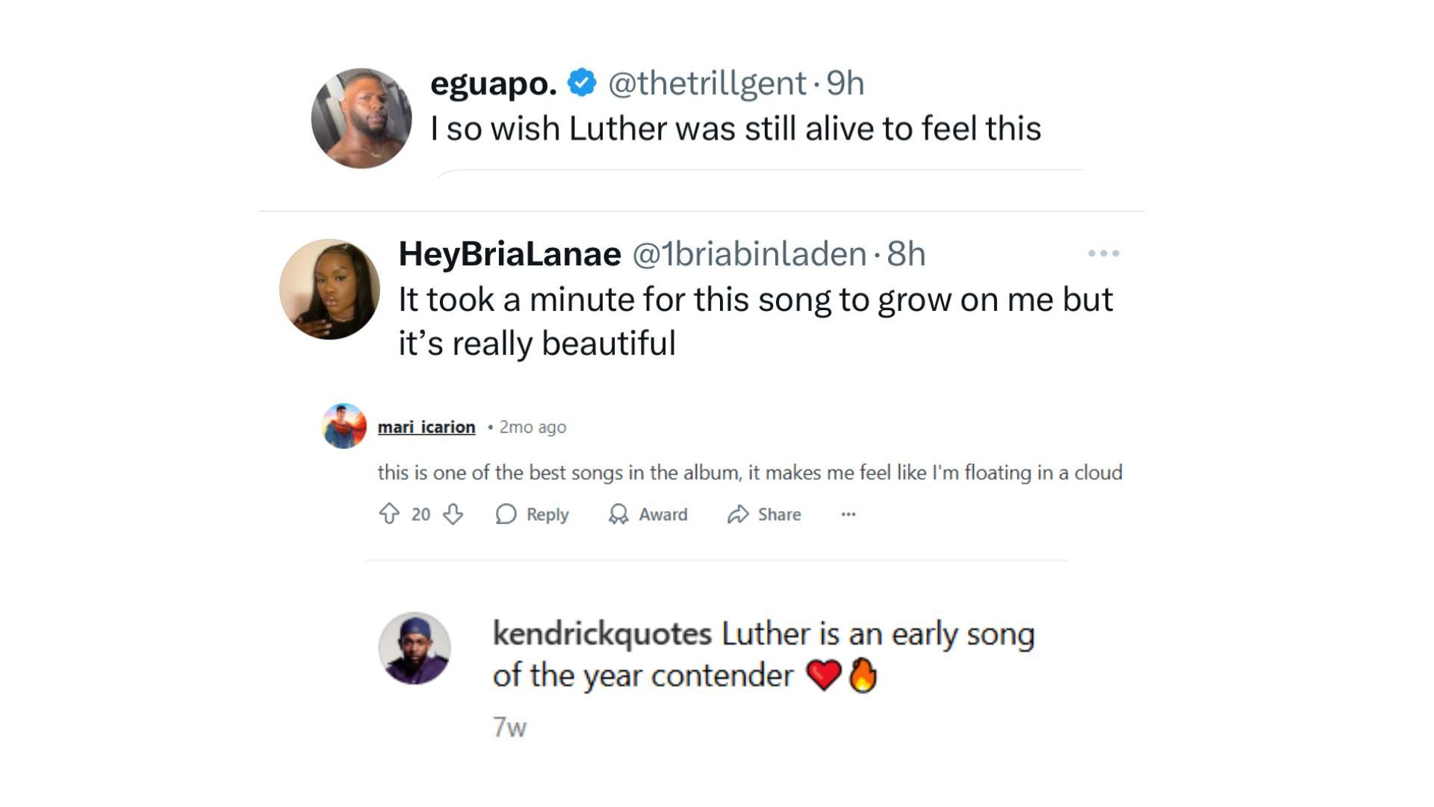This screenshot has width=1434, height=807.
Task: Open the mari_icarion username link
Action: pyautogui.click(x=426, y=427)
